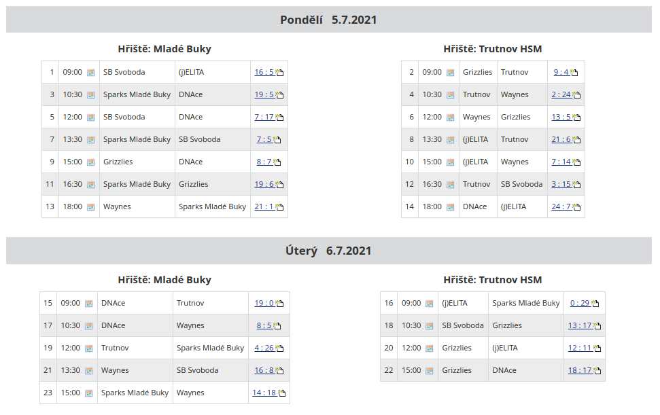Click the note icon beside score 21 : 1

[x=279, y=207]
